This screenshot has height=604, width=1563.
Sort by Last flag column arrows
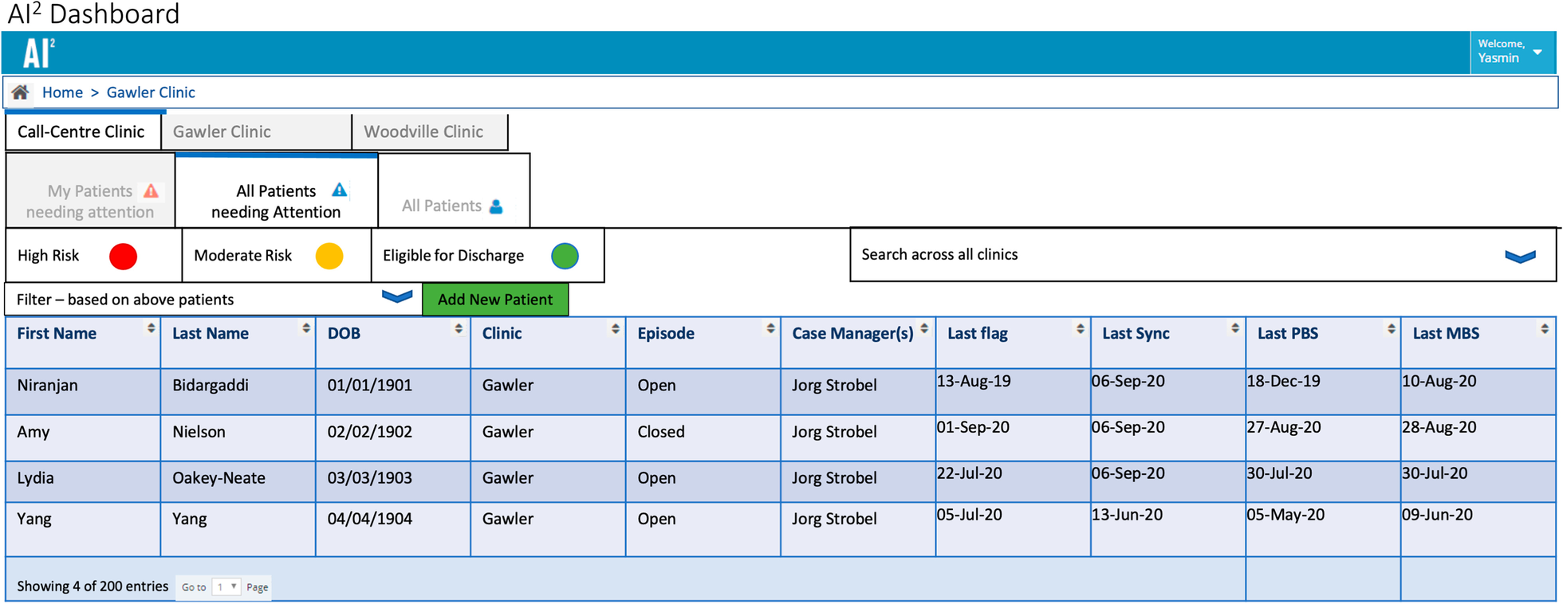click(x=1081, y=328)
